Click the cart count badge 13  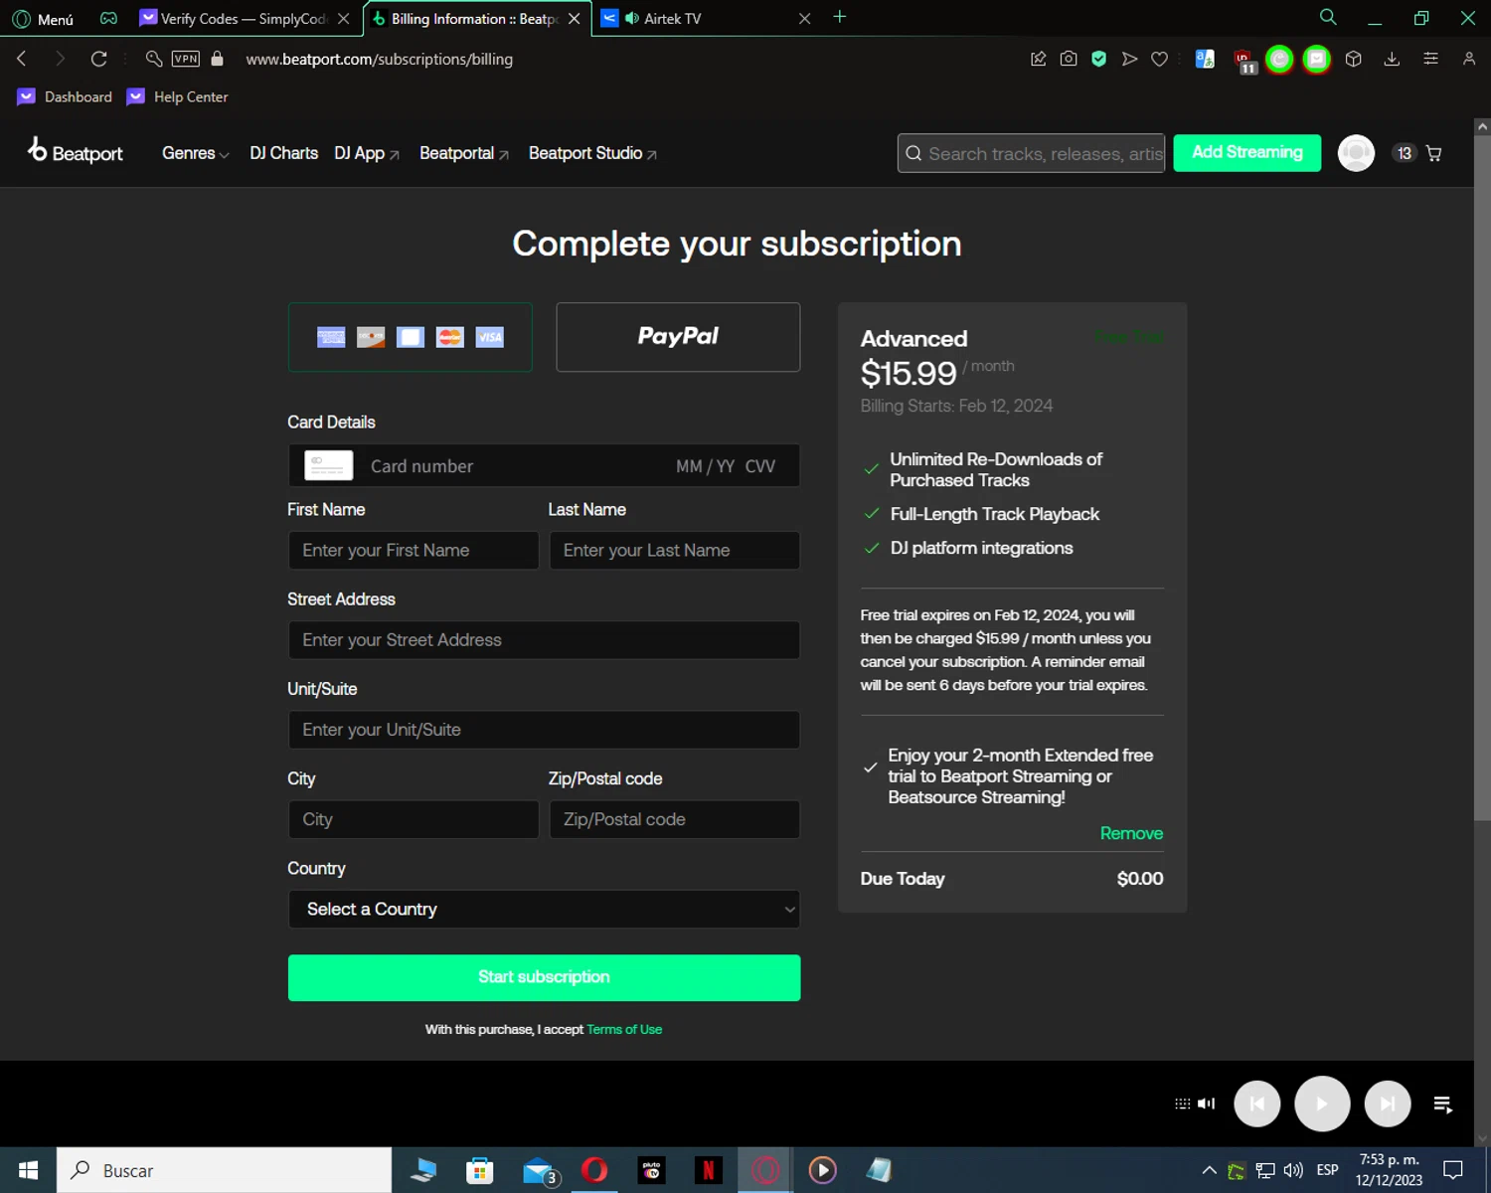tap(1404, 153)
